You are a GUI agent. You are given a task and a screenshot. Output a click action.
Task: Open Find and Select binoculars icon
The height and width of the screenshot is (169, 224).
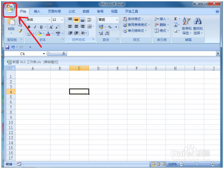[198, 21]
